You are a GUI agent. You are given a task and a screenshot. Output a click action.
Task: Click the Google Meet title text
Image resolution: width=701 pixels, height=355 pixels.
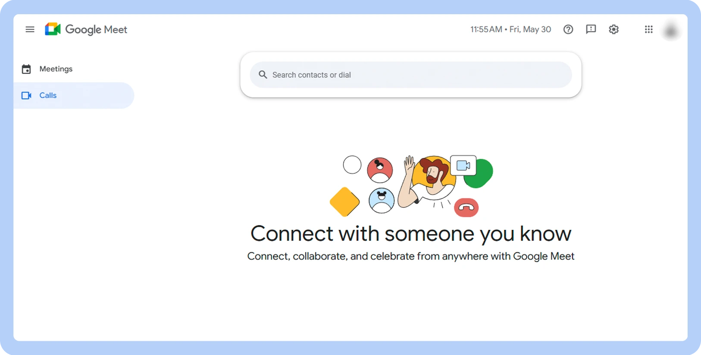[x=96, y=30]
